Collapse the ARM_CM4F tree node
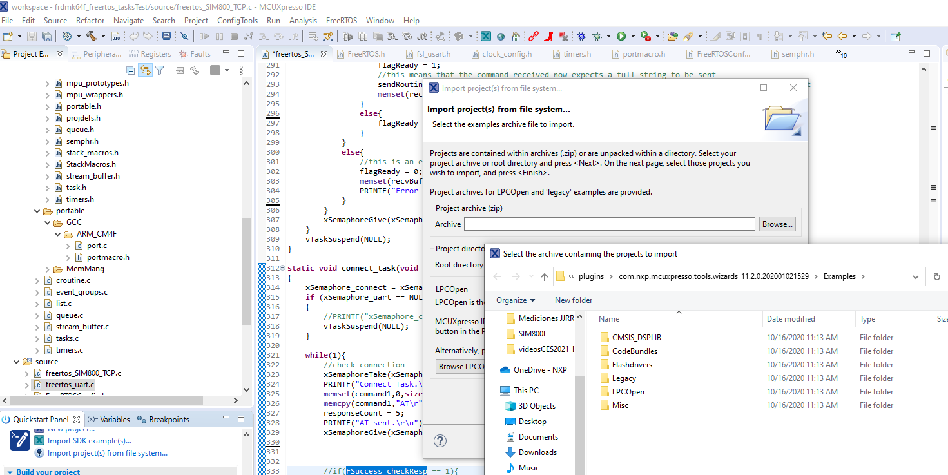 tap(57, 234)
